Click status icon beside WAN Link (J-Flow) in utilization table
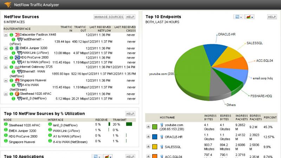The image size is (281, 158). pos(50,130)
